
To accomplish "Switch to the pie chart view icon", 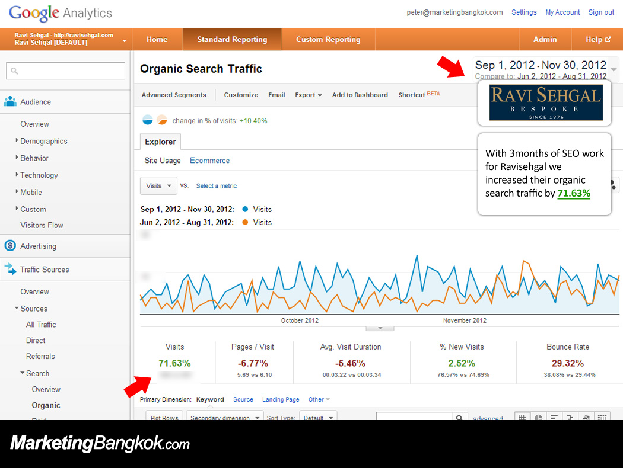I will (538, 417).
